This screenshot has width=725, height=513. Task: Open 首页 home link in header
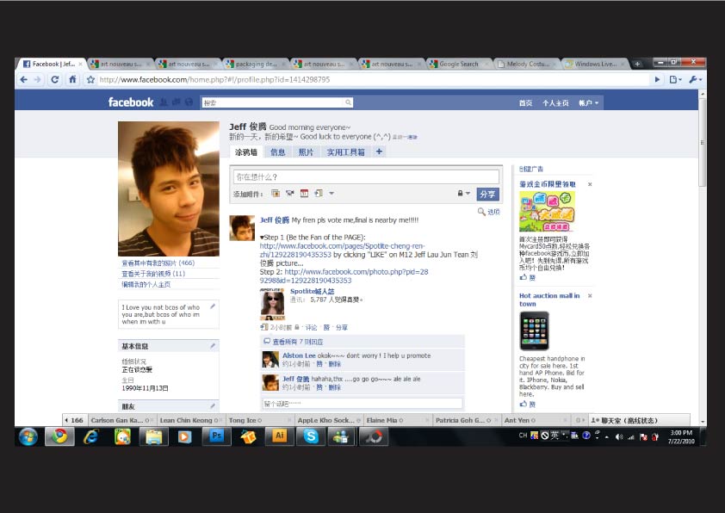click(x=525, y=103)
